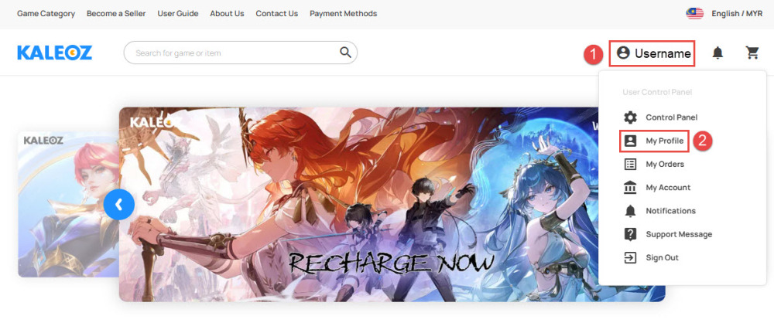Image resolution: width=774 pixels, height=333 pixels.
Task: Click the pink-haired character side banner
Action: point(69,204)
